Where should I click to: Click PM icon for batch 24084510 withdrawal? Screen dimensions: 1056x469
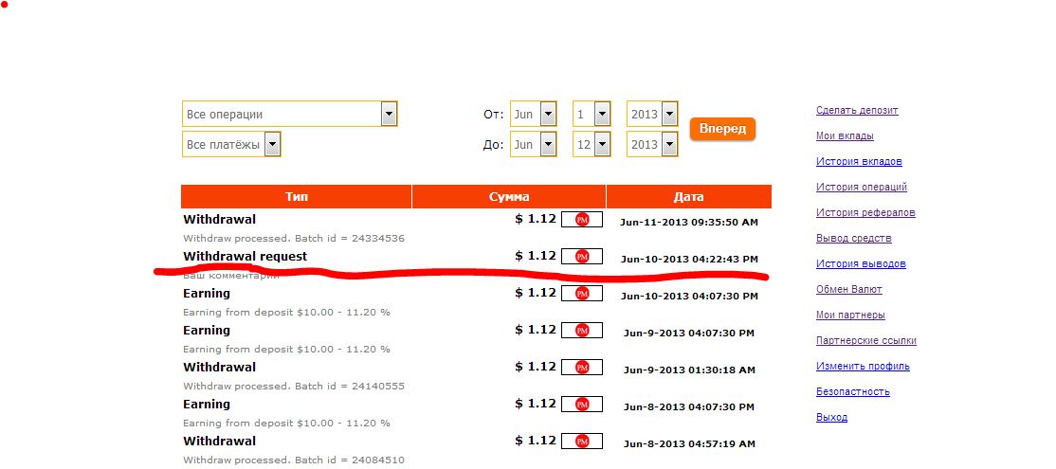(582, 442)
